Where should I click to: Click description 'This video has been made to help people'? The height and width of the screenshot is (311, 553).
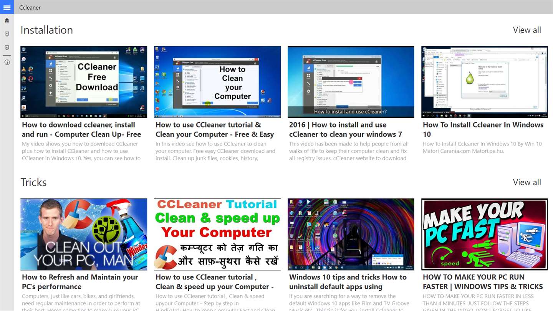tap(349, 151)
